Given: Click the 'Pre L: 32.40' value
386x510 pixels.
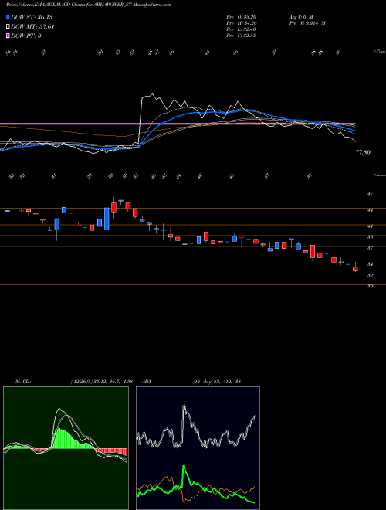Looking at the screenshot, I should click(x=241, y=29).
